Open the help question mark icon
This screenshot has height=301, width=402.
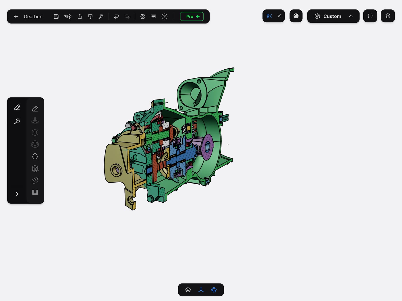pyautogui.click(x=165, y=17)
